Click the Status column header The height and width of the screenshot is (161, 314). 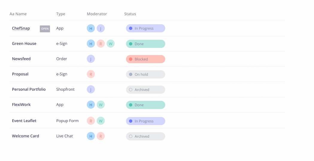click(x=130, y=14)
